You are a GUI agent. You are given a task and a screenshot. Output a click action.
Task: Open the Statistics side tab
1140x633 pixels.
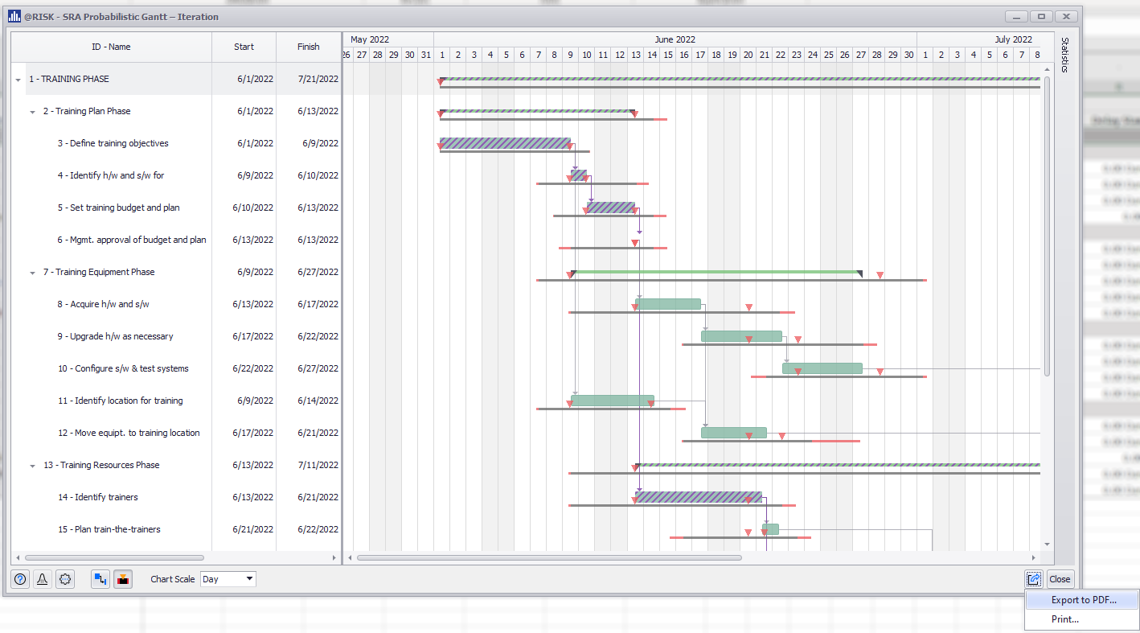pos(1064,55)
